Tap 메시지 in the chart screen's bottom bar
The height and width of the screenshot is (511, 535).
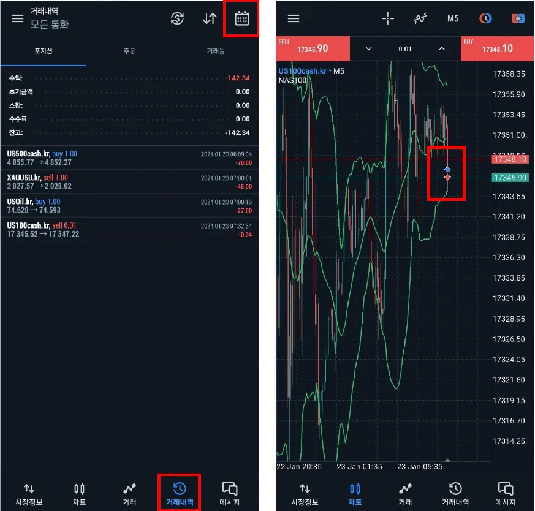[x=506, y=494]
